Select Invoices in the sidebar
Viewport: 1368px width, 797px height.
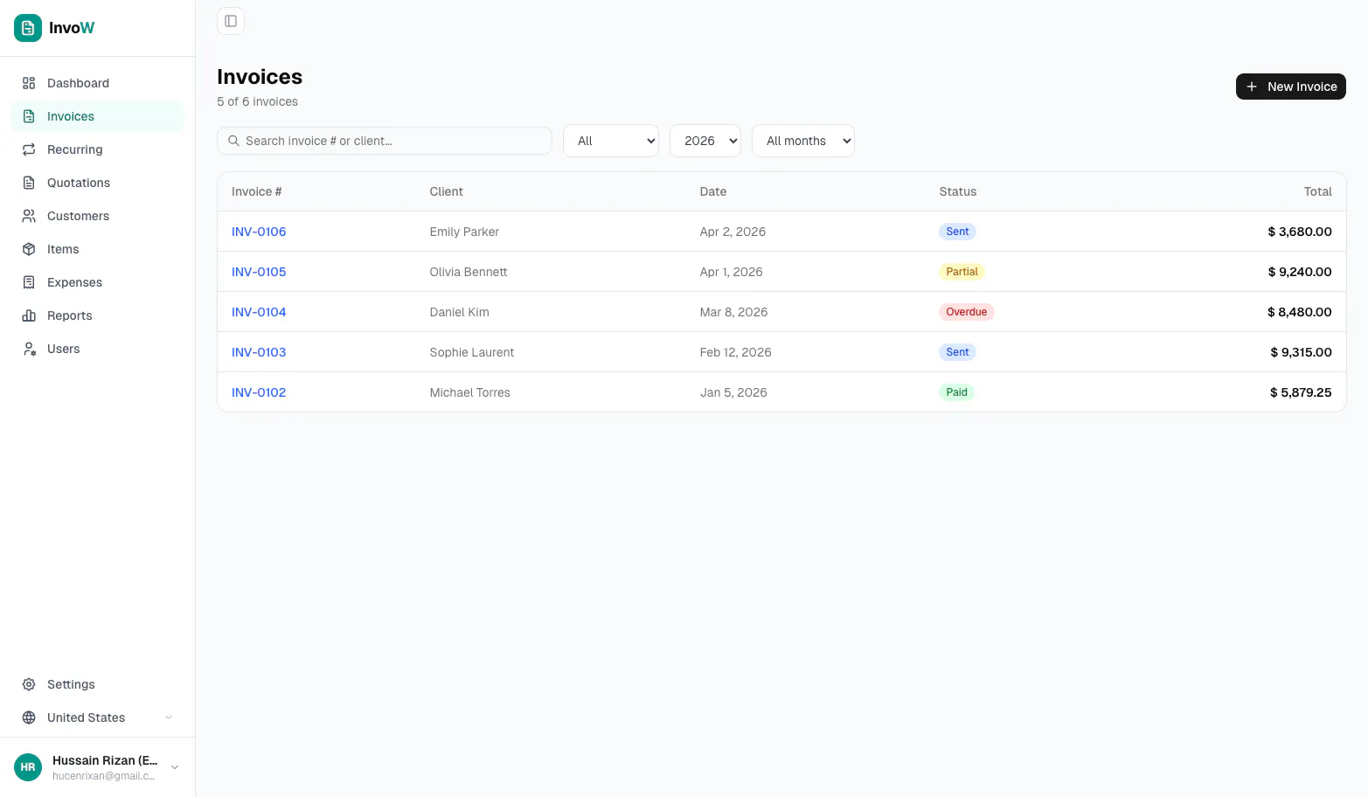point(97,116)
